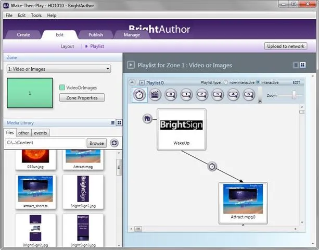Viewport: 319px width, 250px height.
Task: Select BrightSign3.jpg thumbnail
Action: pyautogui.click(x=83, y=231)
